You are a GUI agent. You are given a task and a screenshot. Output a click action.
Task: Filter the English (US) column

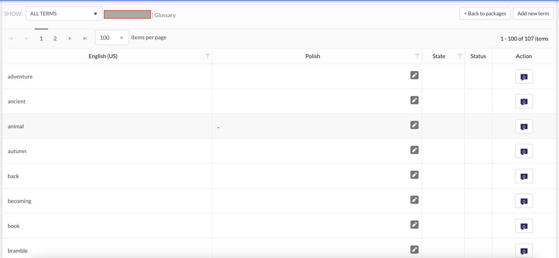[x=208, y=56]
